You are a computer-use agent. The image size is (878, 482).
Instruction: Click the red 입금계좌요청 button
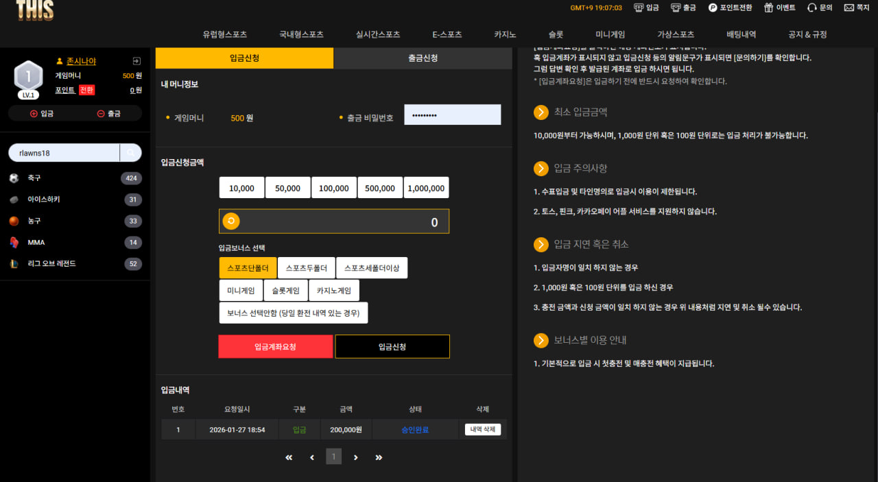(276, 347)
